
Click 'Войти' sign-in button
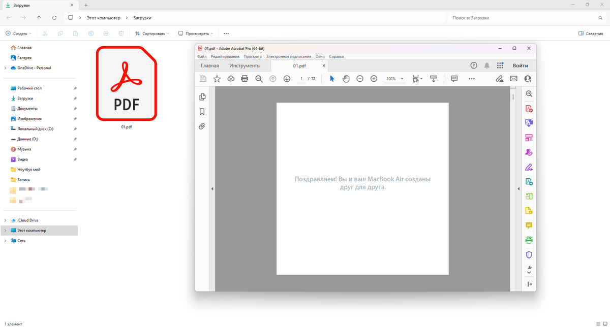pyautogui.click(x=520, y=66)
